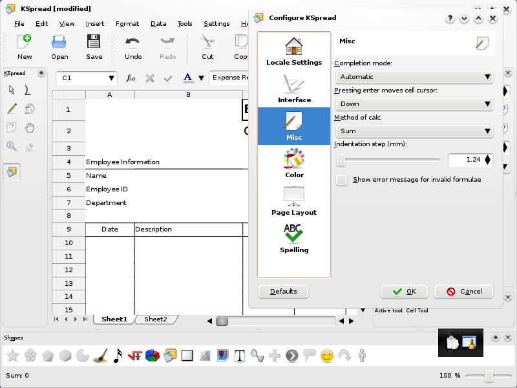Click the Cut scissors icon
This screenshot has width=517, height=388.
[x=207, y=47]
